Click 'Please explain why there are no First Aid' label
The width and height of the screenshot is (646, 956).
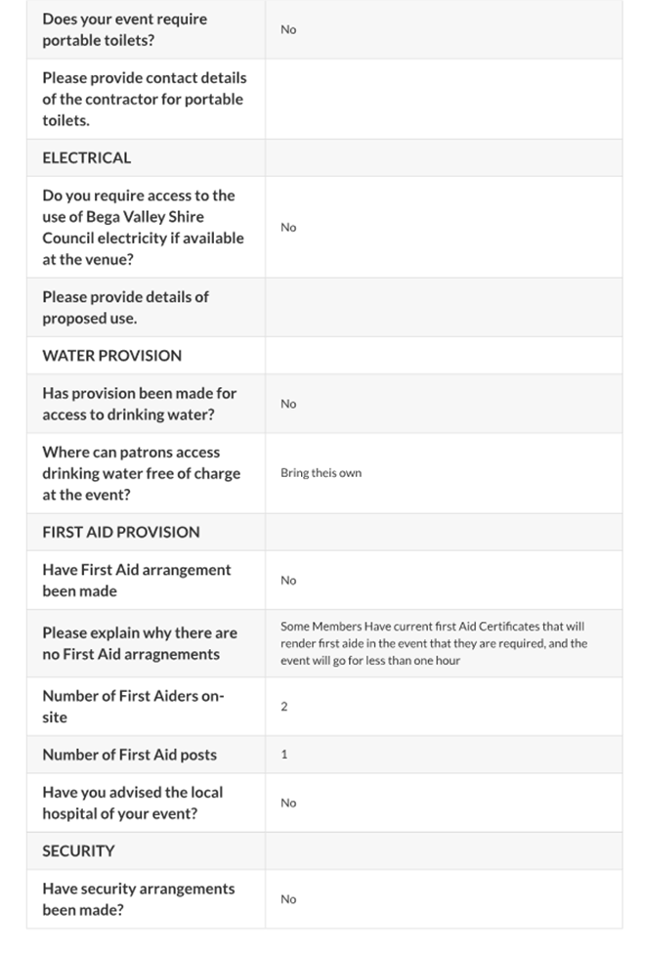tap(139, 643)
